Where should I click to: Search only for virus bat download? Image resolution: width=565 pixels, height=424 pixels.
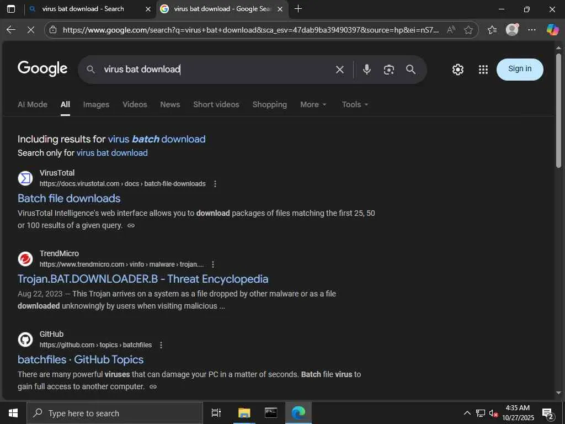112,153
